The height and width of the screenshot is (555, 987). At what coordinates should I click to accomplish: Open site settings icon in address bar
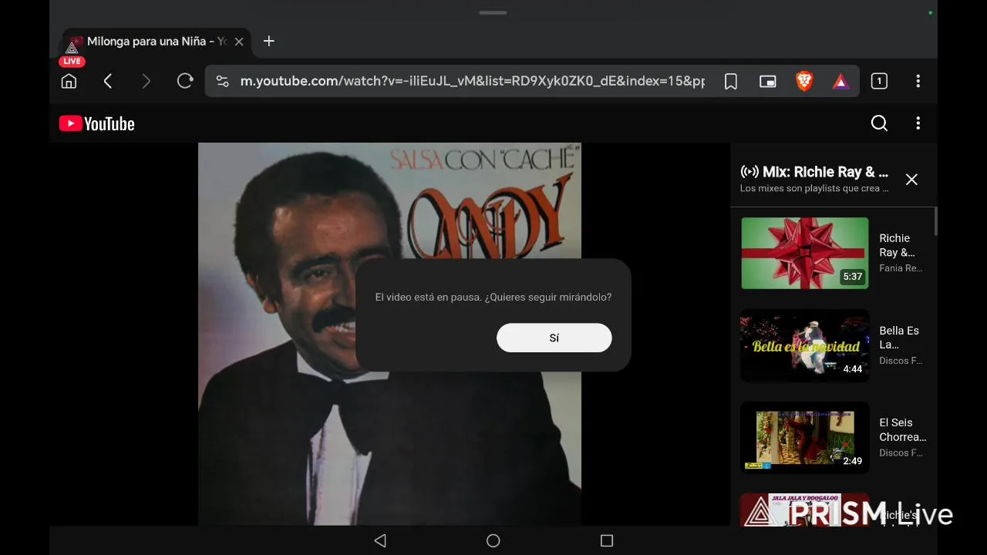point(222,81)
